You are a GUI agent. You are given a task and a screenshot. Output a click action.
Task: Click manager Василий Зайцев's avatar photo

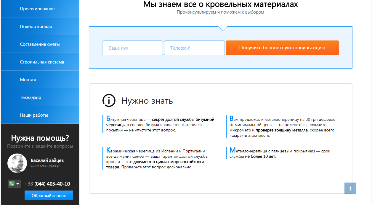(17, 163)
